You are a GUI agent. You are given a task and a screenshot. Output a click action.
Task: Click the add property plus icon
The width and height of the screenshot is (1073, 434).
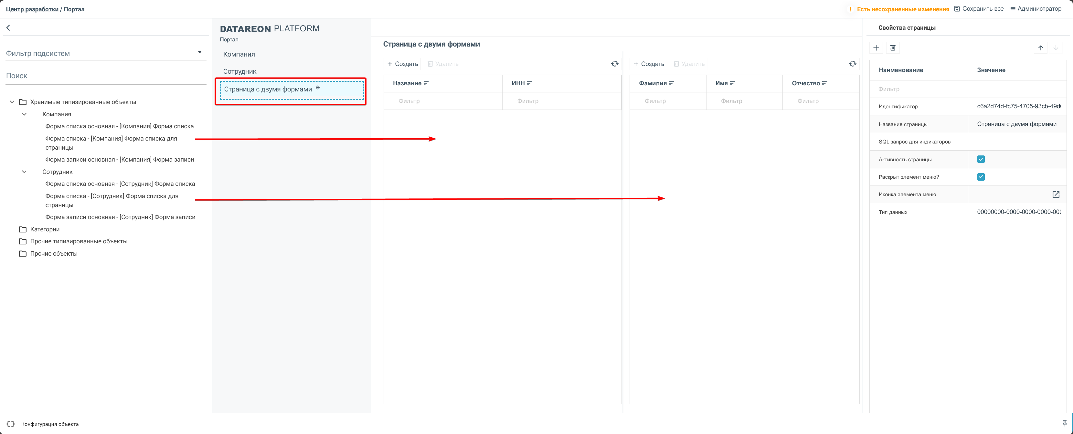point(876,48)
